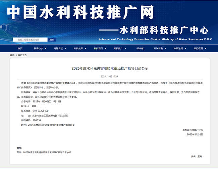This screenshot has height=169, width=218.
Task: Click the phone number 010-63205490
Action: pyautogui.click(x=41, y=111)
